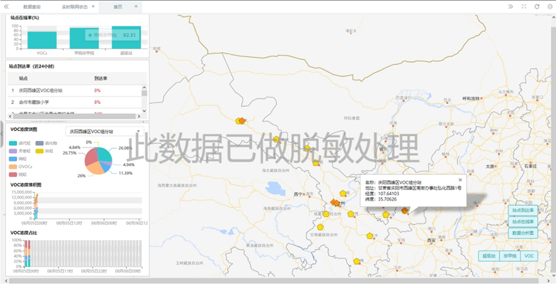Image resolution: width=556 pixels, height=284 pixels.
Task: Switch to the 数据查询 tab
Action: [31, 6]
